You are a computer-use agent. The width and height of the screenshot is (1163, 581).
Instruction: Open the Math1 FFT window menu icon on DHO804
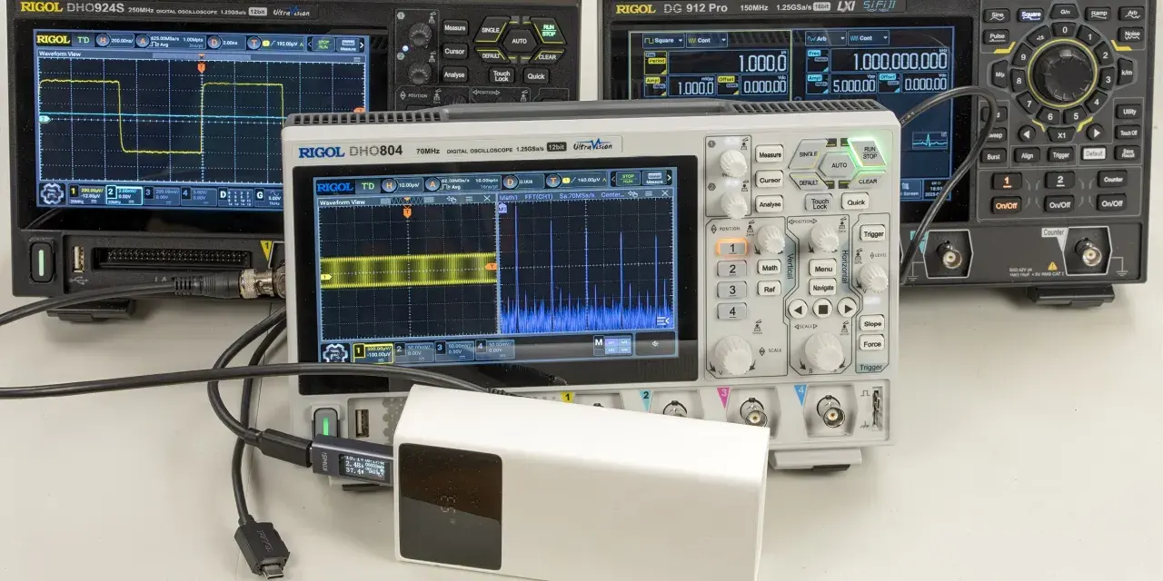(649, 193)
